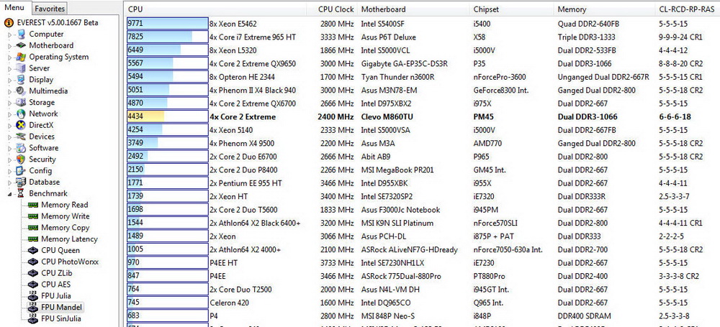Click the Celeron 420 row text

click(229, 303)
